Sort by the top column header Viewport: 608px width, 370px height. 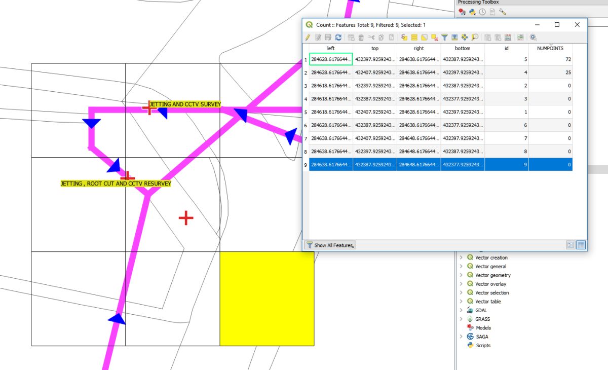[x=375, y=48]
